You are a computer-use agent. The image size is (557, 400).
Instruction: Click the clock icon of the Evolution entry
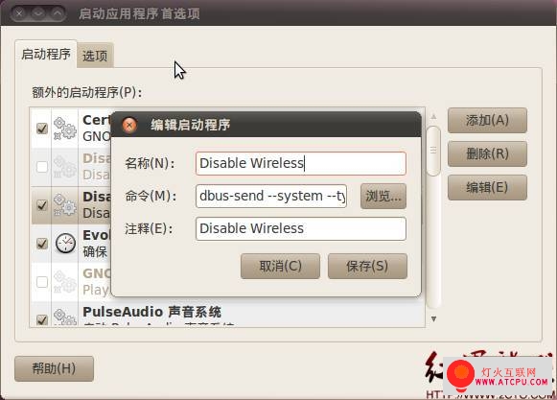[65, 244]
